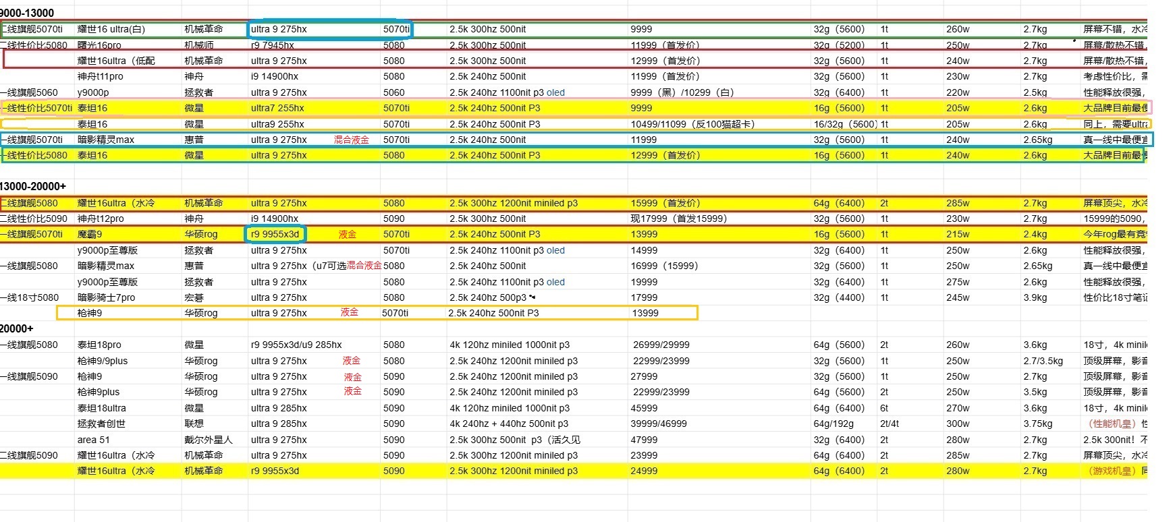Click the 一线18寸5080 category cell

coord(29,297)
